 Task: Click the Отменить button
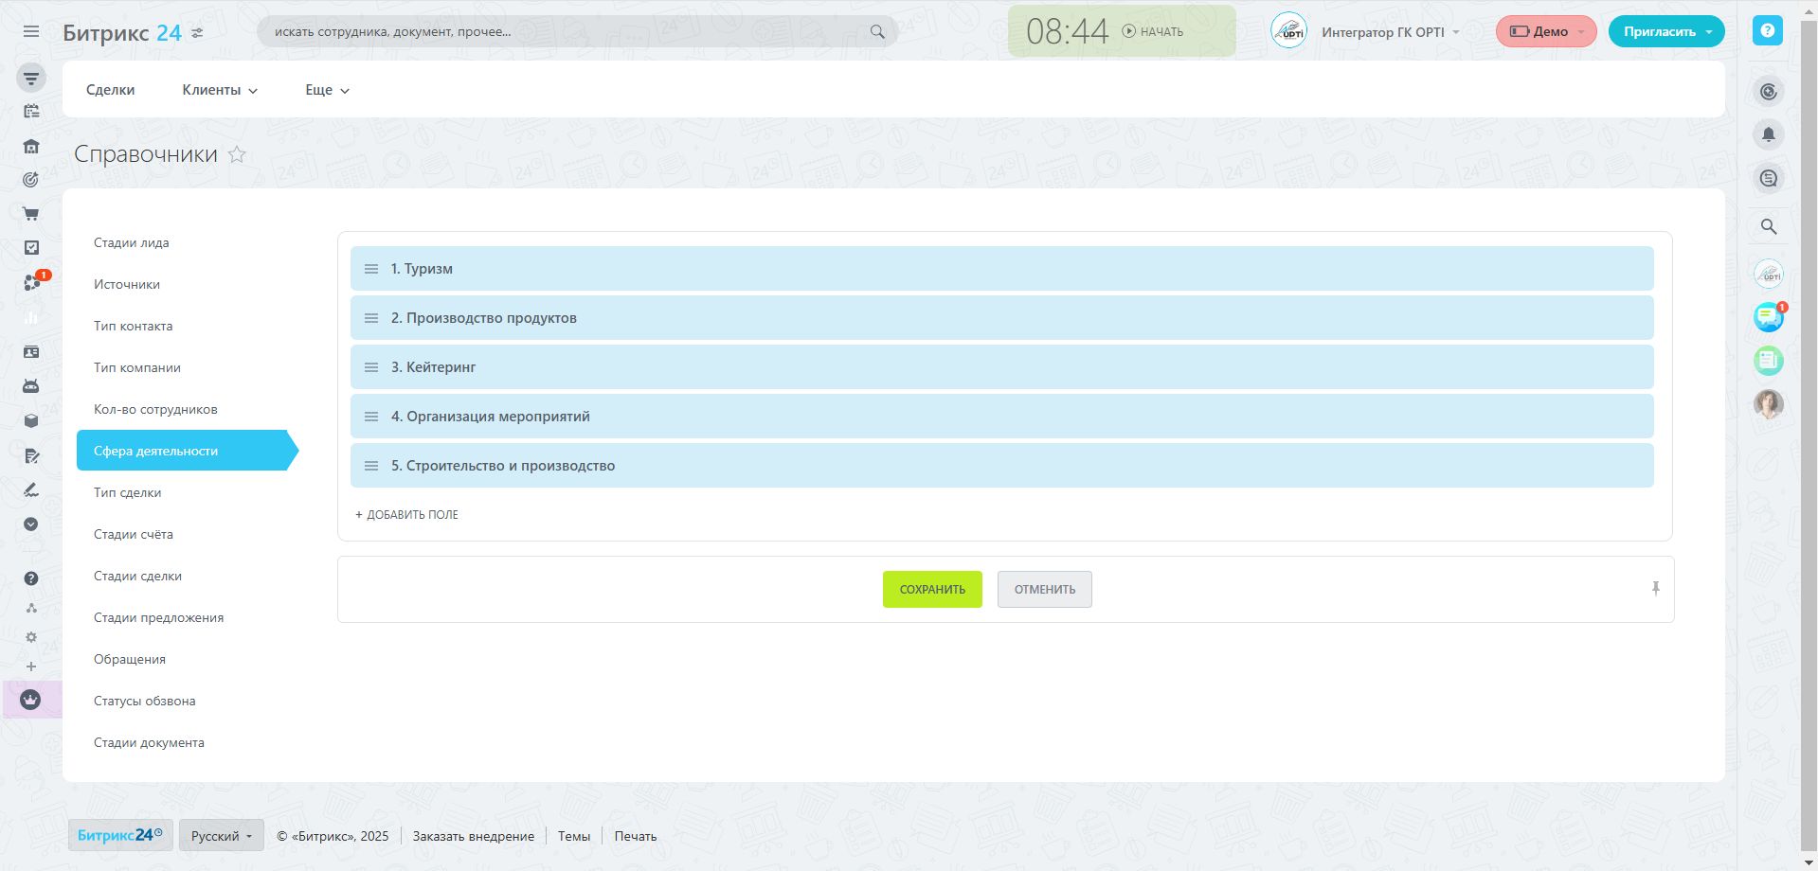1045,589
